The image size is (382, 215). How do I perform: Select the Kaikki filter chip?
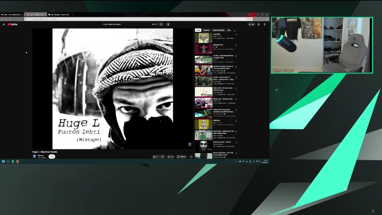pyautogui.click(x=198, y=30)
